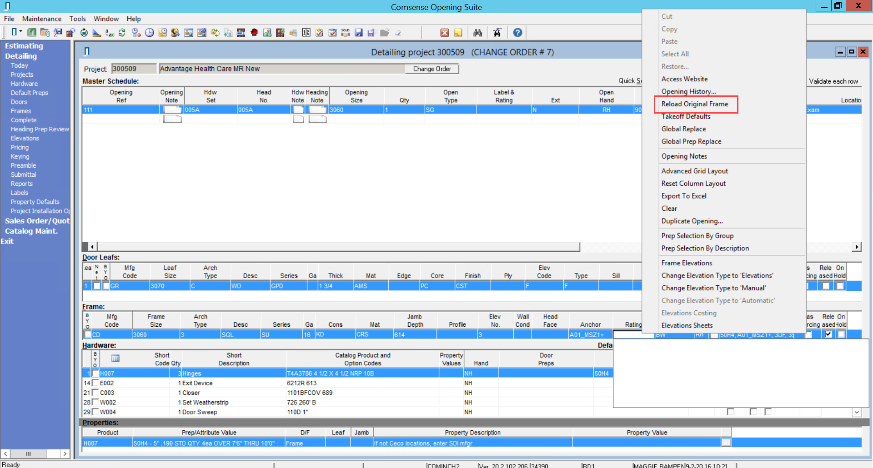Click left panel horizontal scrollbar thumb

28,453
